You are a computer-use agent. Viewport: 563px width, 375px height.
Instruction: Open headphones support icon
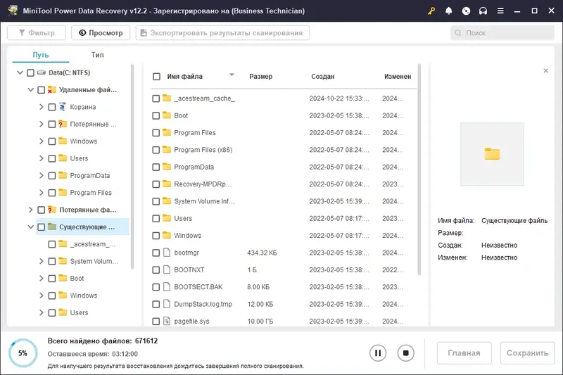483,11
